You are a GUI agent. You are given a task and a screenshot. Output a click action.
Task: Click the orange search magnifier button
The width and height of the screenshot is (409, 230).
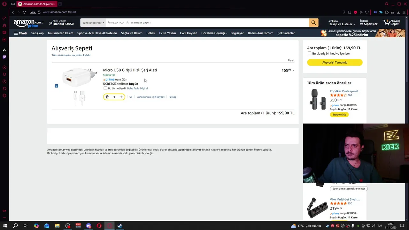[x=313, y=23]
